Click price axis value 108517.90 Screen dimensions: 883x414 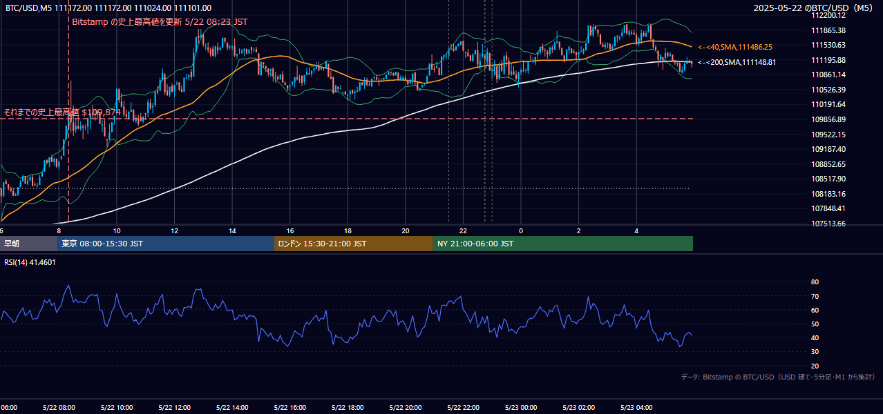pos(829,179)
